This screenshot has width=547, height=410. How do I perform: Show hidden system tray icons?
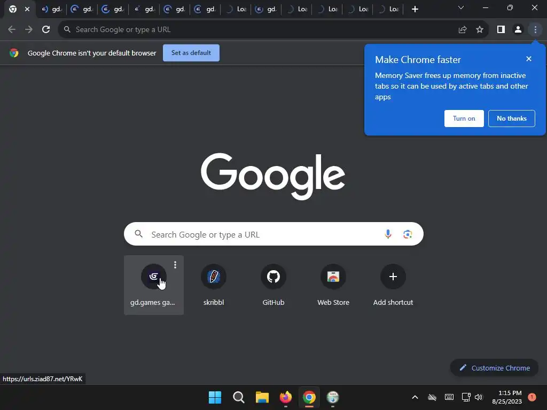415,397
